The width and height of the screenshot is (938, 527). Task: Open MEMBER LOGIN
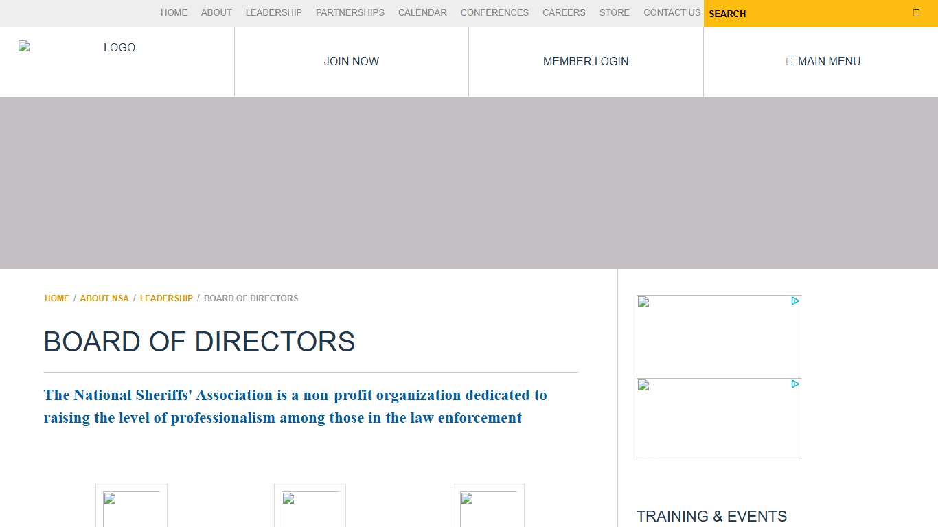point(585,61)
